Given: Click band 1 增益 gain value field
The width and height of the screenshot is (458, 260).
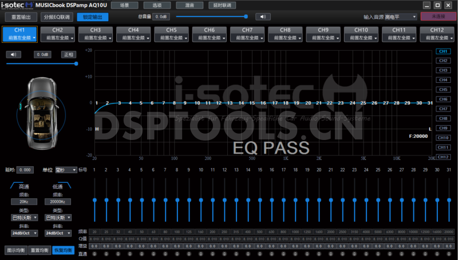Looking at the screenshot, I should coord(94,246).
